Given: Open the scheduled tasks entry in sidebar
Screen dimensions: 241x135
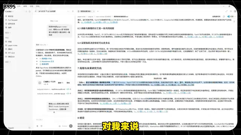Looking at the screenshot, I should point(10,24).
